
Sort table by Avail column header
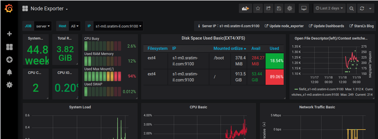[x=256, y=48]
